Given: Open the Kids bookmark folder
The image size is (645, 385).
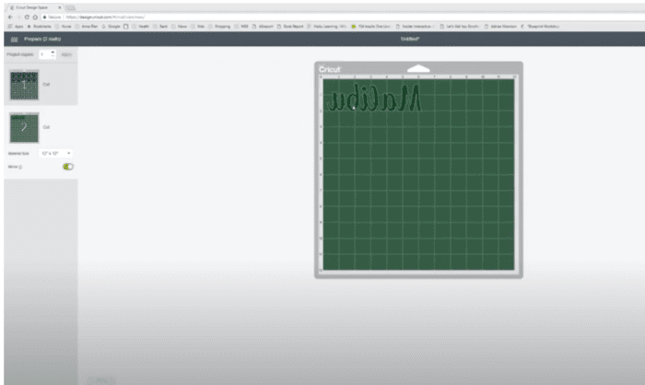Looking at the screenshot, I should (198, 27).
